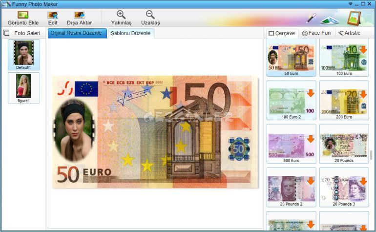
Task: Switch to Orjinal Resmi Düzenle tab
Action: click(77, 33)
